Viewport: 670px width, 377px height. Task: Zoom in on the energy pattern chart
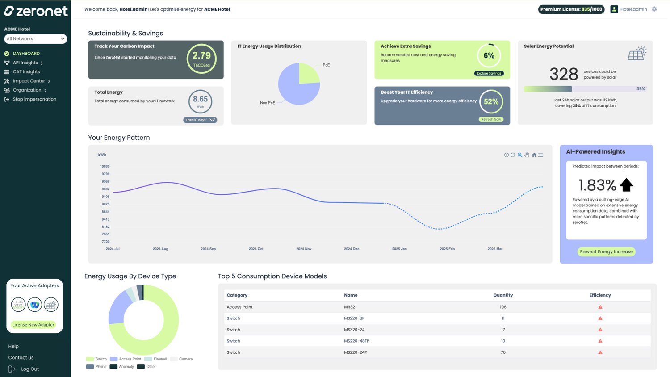(506, 155)
